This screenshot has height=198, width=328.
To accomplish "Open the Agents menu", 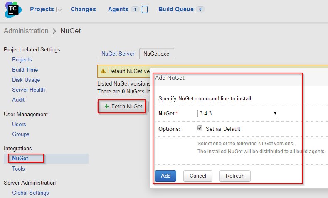I will 118,9.
